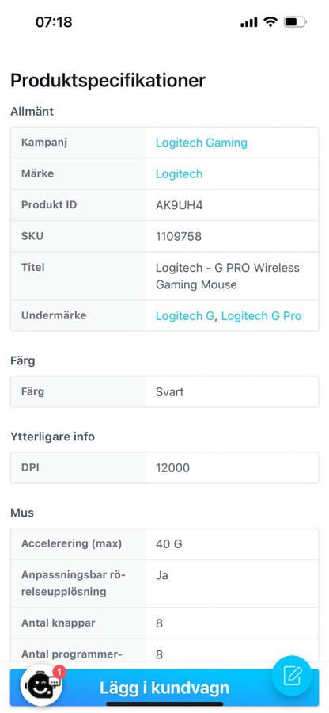Tap the Produktspecifikationer heading
Viewport: 329px width, 713px height.
click(108, 81)
